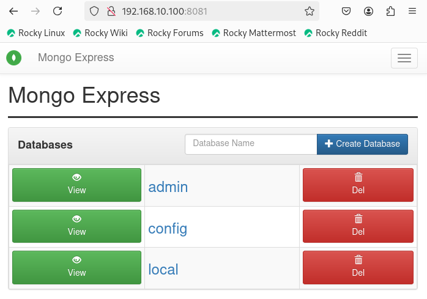Reload the current page
The height and width of the screenshot is (299, 427).
coord(58,11)
